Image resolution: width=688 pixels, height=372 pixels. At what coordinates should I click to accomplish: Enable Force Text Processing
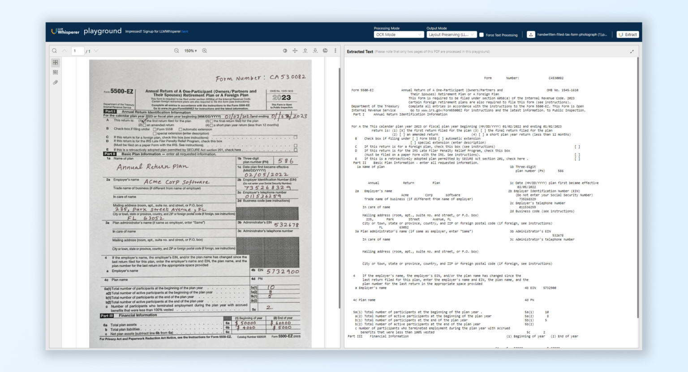[482, 34]
